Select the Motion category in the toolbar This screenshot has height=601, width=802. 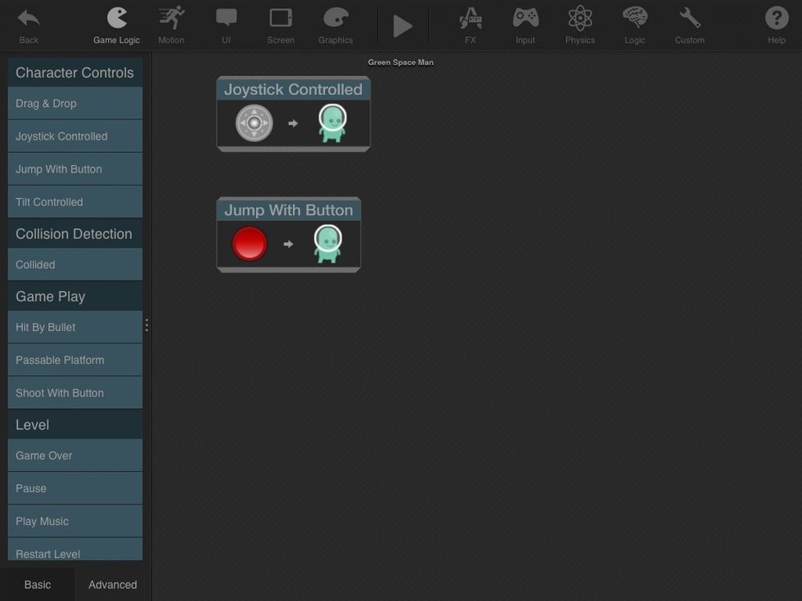(171, 22)
